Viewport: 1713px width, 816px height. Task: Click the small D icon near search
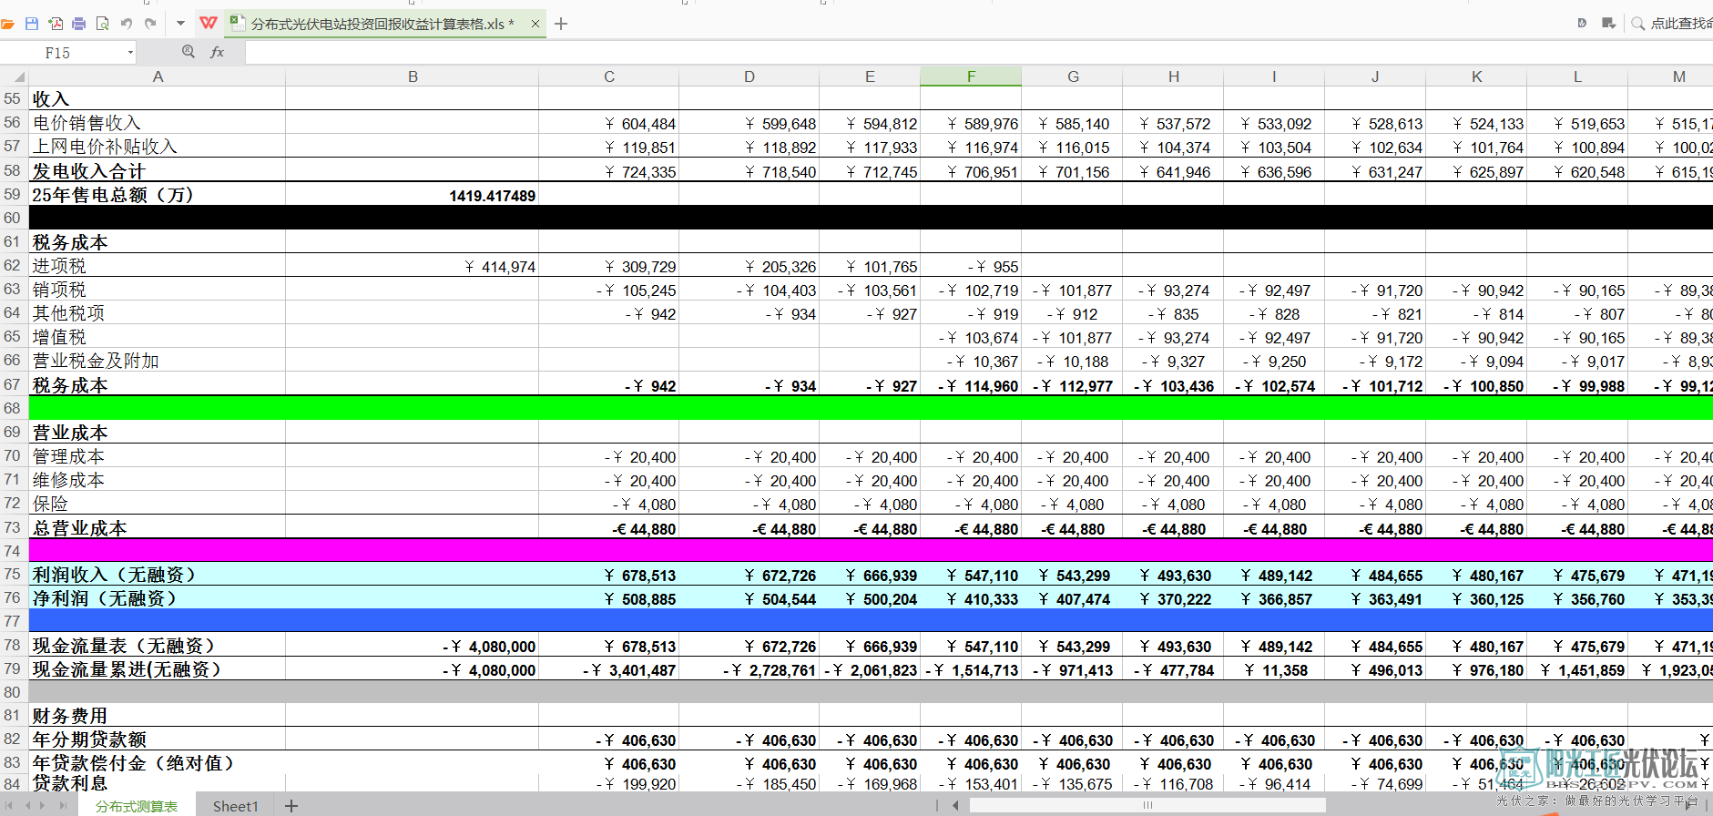[x=1582, y=24]
